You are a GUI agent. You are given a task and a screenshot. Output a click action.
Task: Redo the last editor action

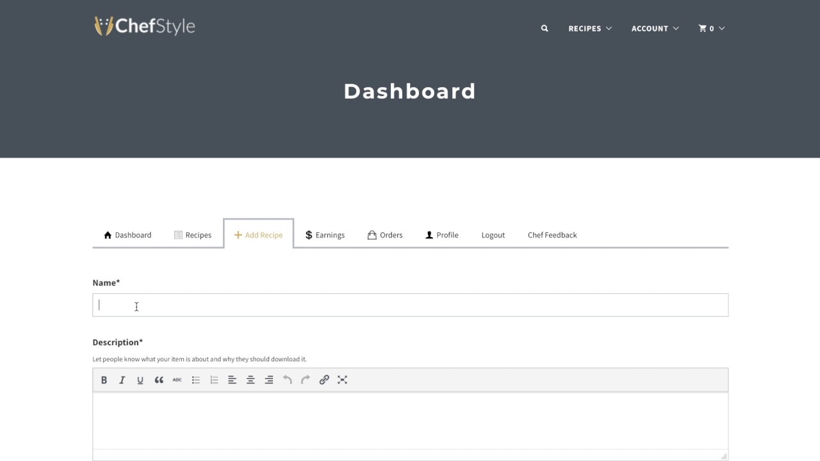click(306, 380)
